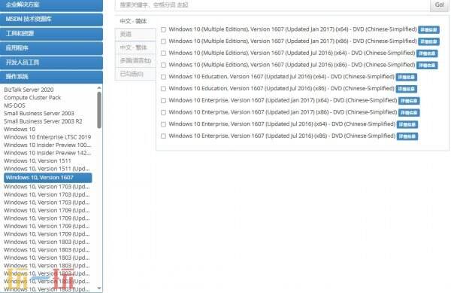Expand the 应用程序 sidebar section
This screenshot has height=293, width=451.
coord(51,48)
